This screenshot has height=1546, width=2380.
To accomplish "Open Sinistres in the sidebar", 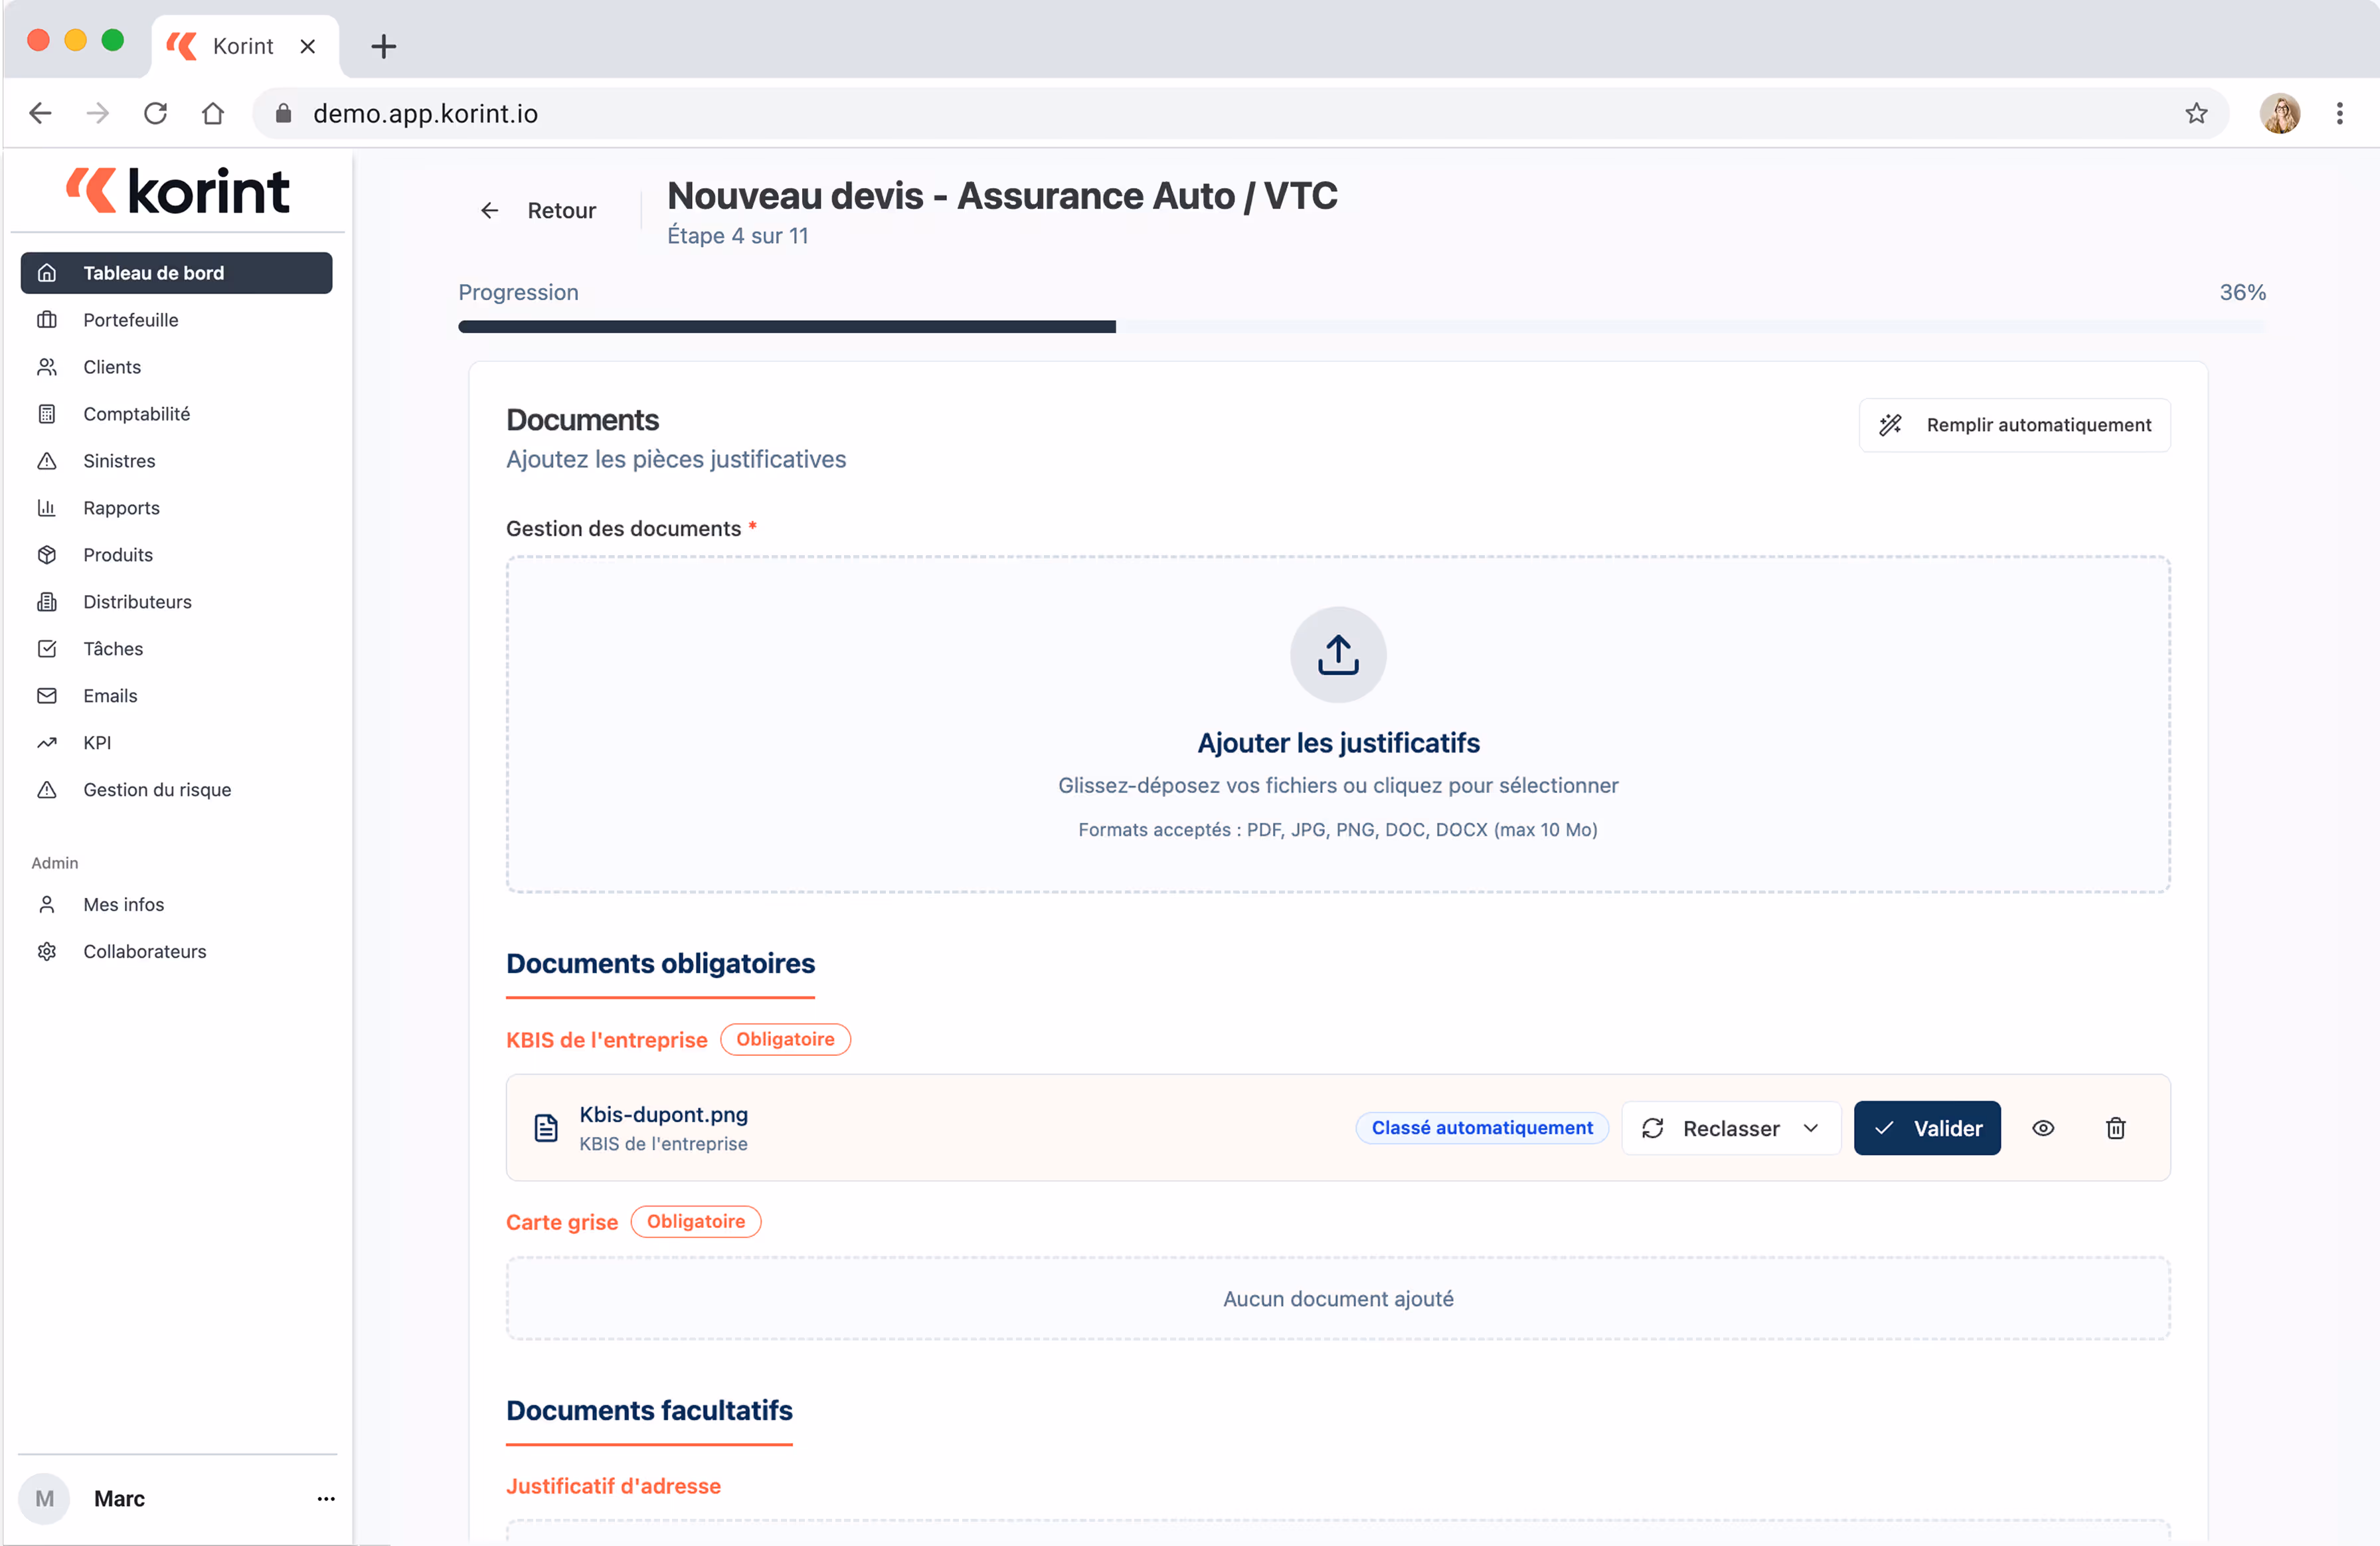I will tap(119, 461).
